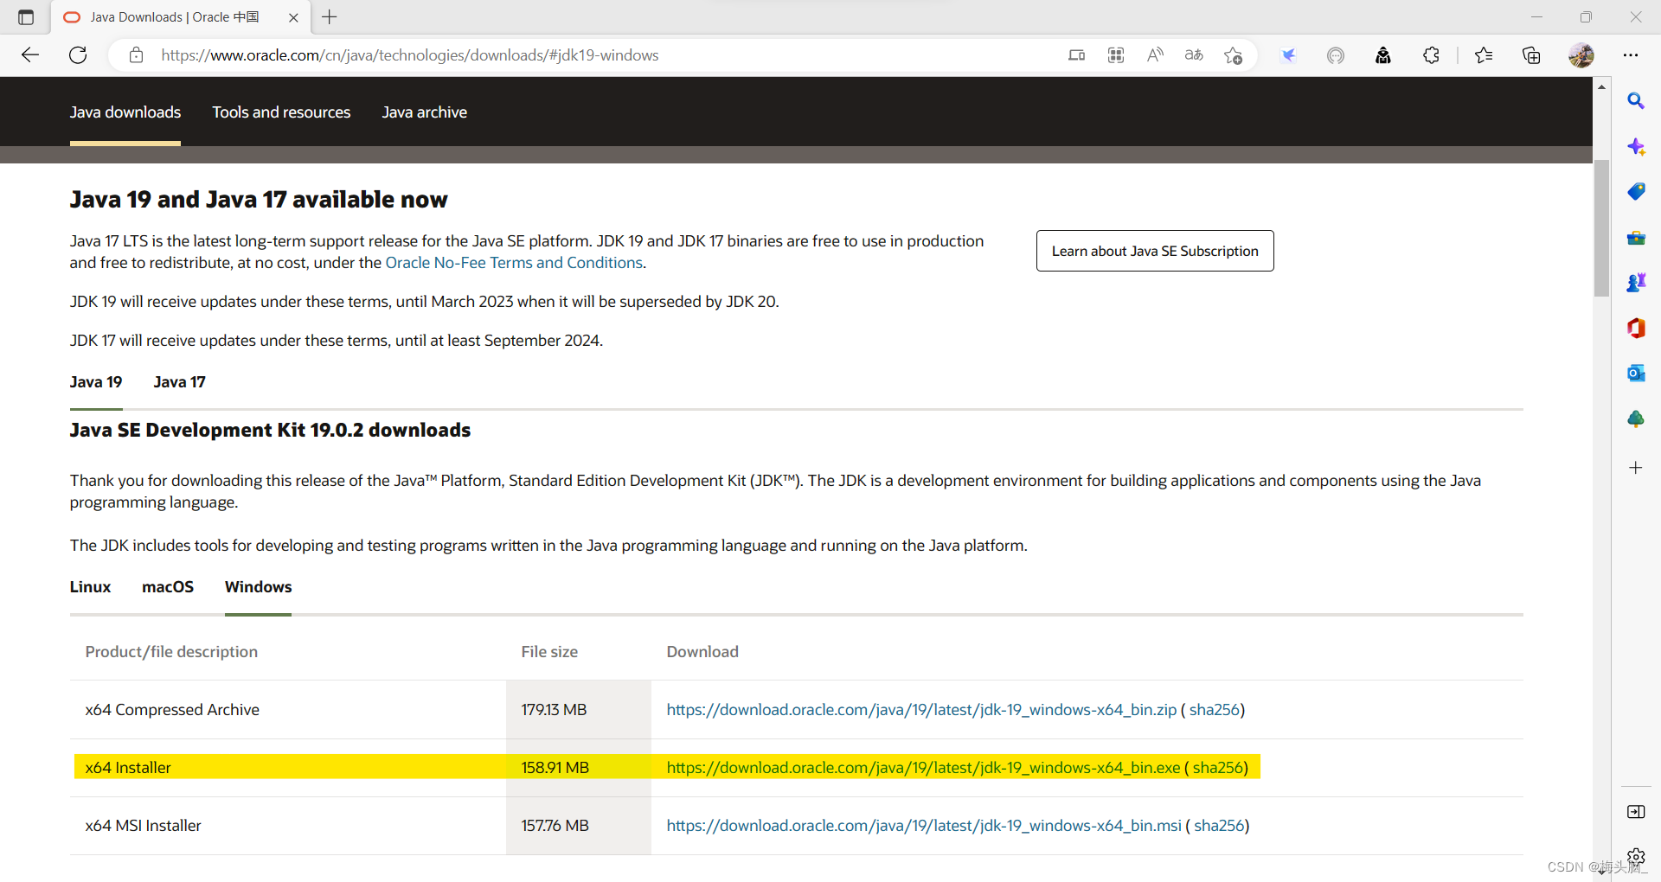Screen dimensions: 1661x882
Task: Open sidebar Shopping tag icon
Action: tap(1636, 192)
